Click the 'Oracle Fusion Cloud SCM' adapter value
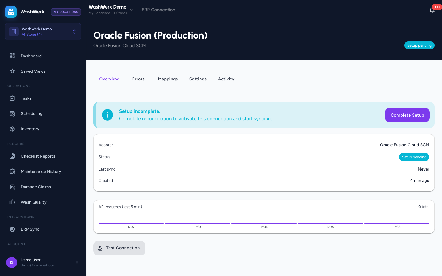The image size is (442, 276). pos(405,145)
